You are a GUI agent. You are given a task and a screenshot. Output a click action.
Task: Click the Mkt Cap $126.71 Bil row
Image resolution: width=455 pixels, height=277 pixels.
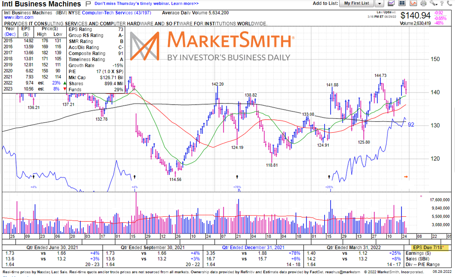click(x=96, y=78)
